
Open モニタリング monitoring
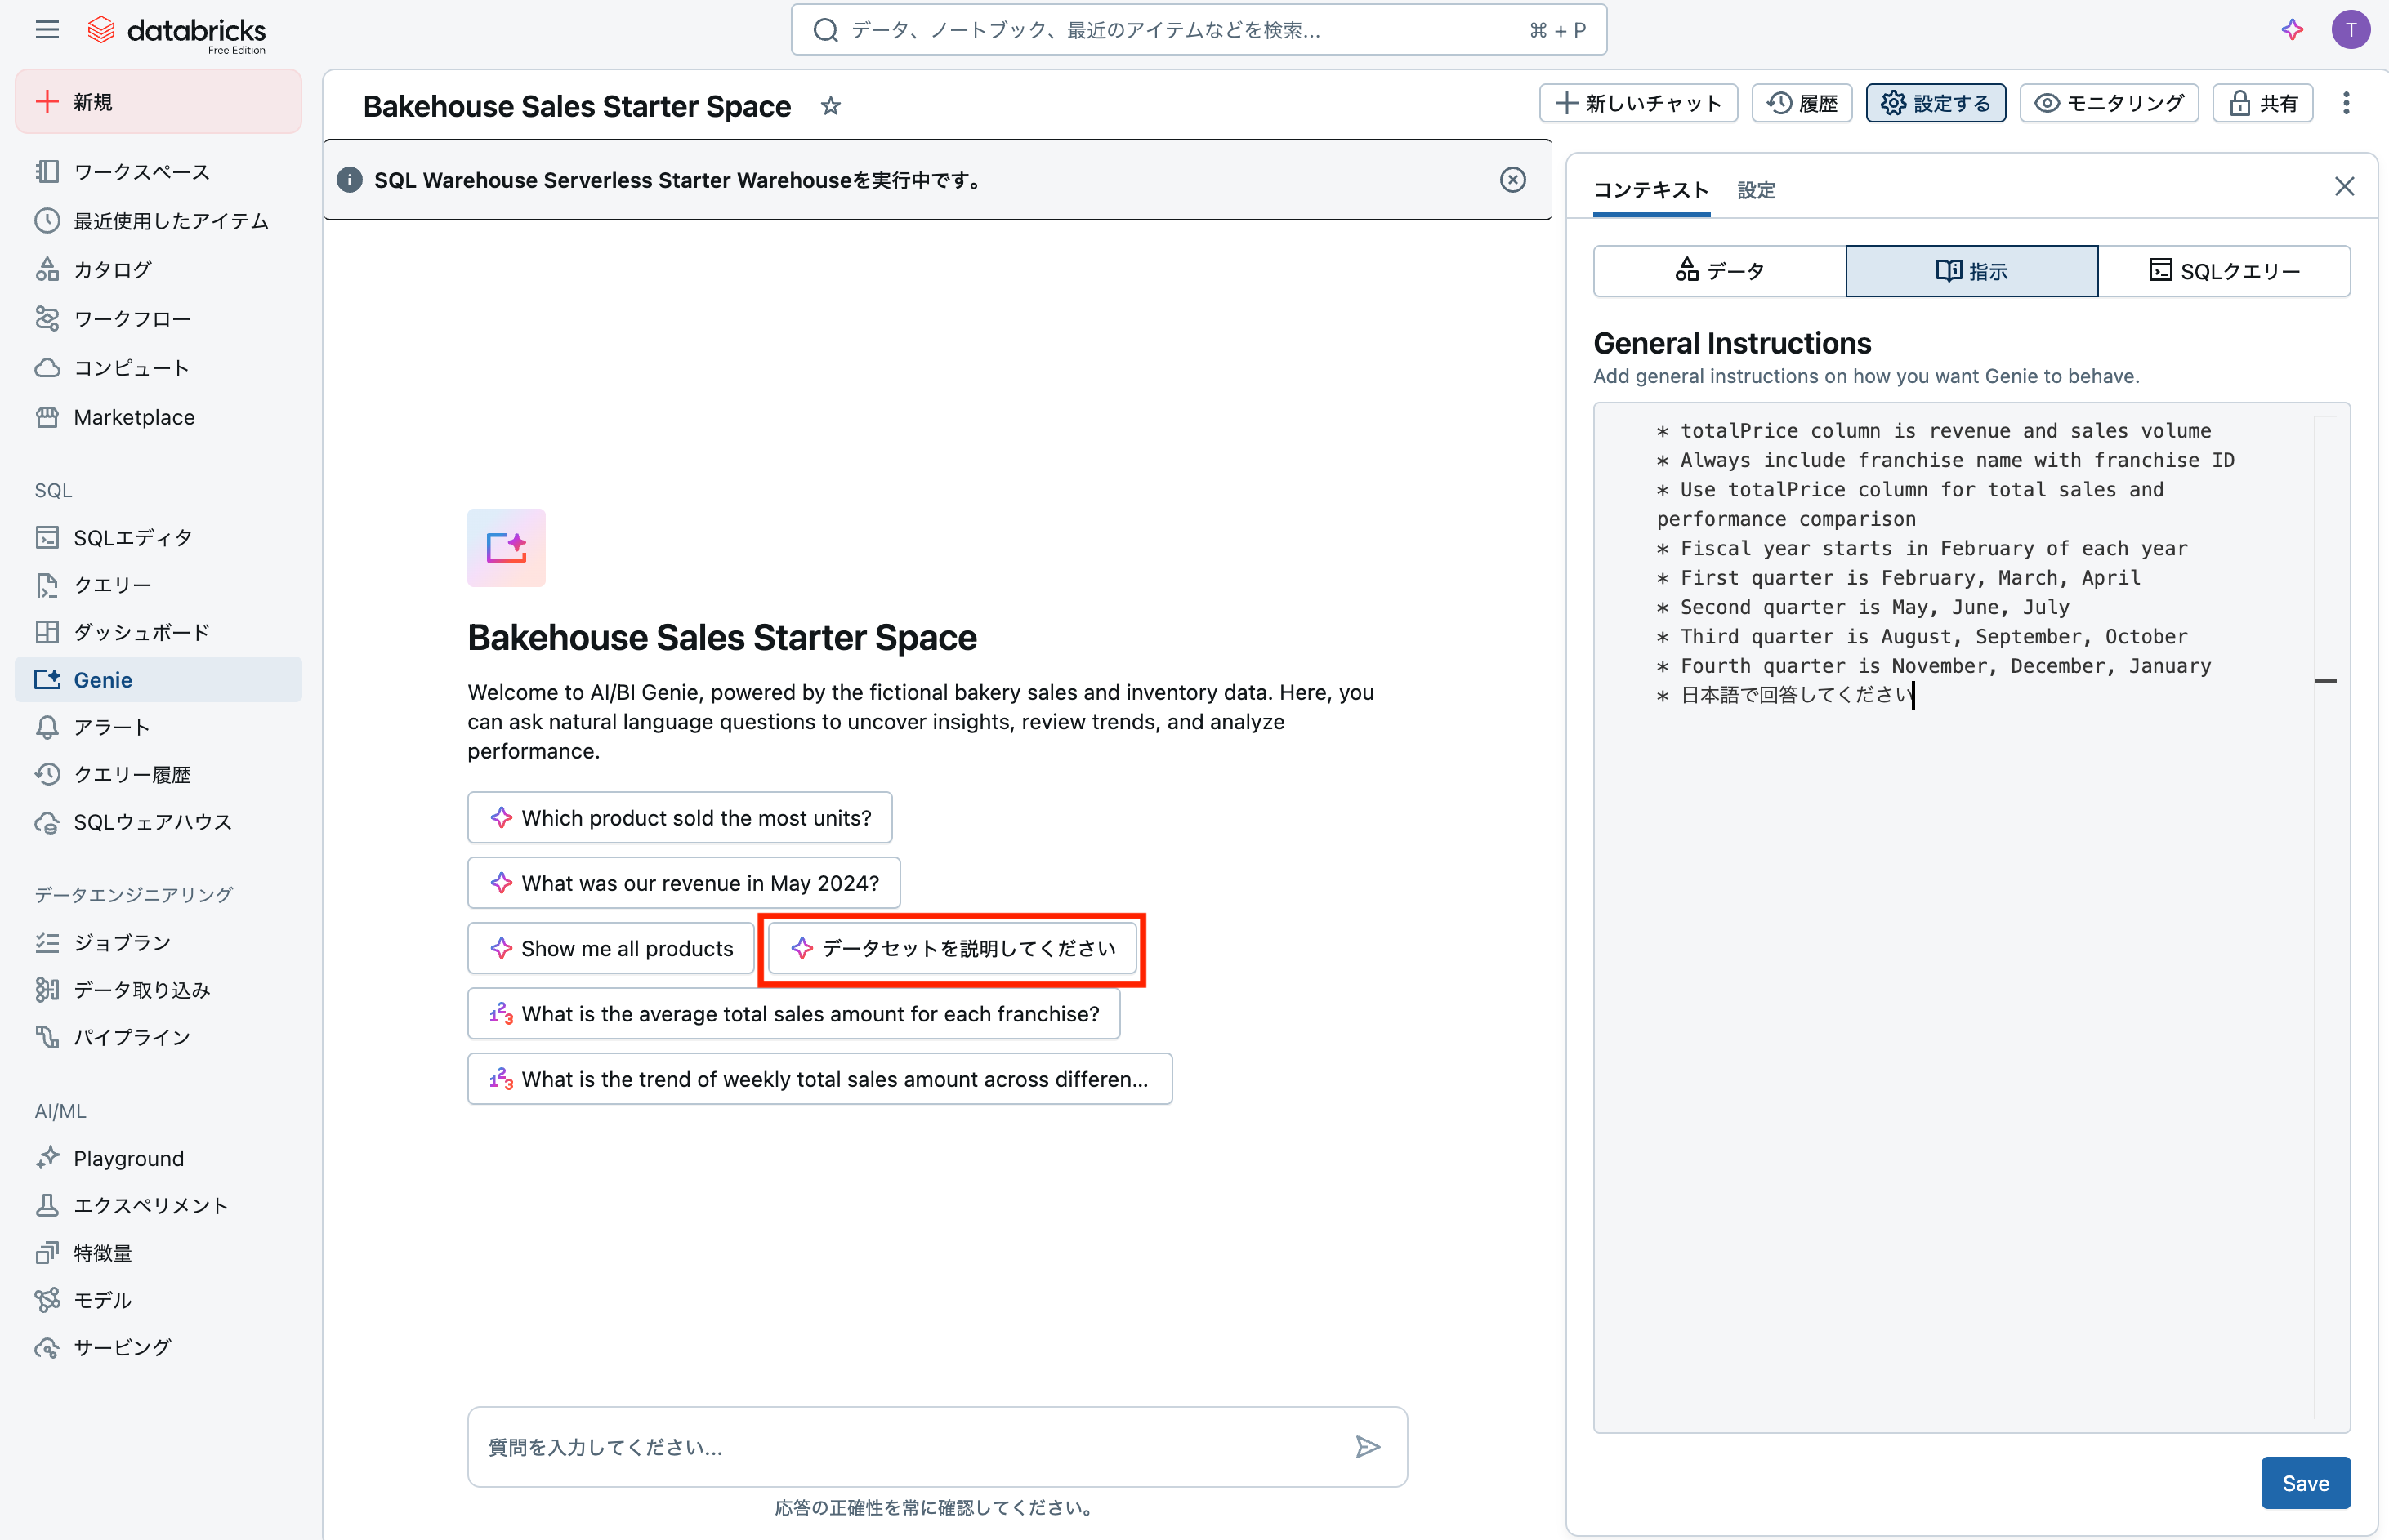point(2109,103)
